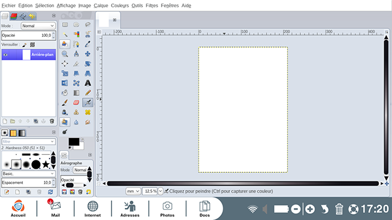
Task: Open the mm unit dropdown
Action: point(133,191)
